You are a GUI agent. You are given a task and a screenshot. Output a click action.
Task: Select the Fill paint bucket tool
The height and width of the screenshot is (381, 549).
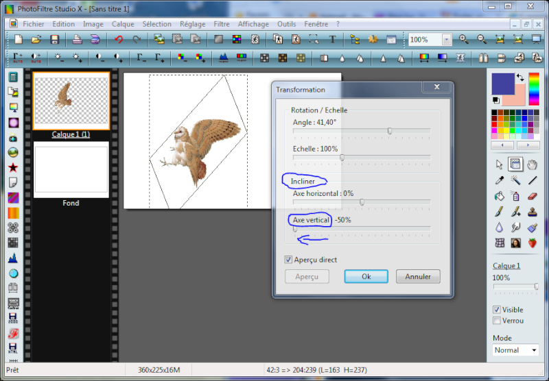click(x=500, y=196)
